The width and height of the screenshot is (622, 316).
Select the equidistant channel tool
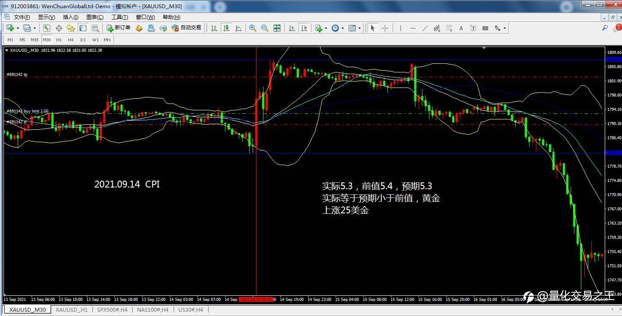click(437, 28)
